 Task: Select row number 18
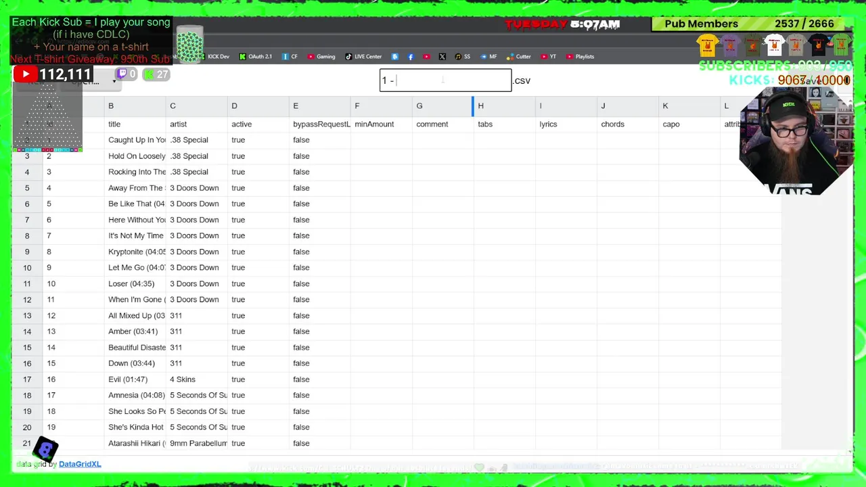(x=27, y=396)
